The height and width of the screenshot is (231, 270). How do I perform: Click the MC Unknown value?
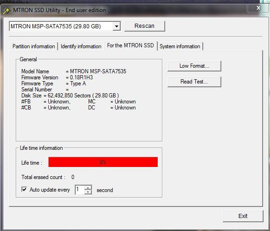(125, 102)
